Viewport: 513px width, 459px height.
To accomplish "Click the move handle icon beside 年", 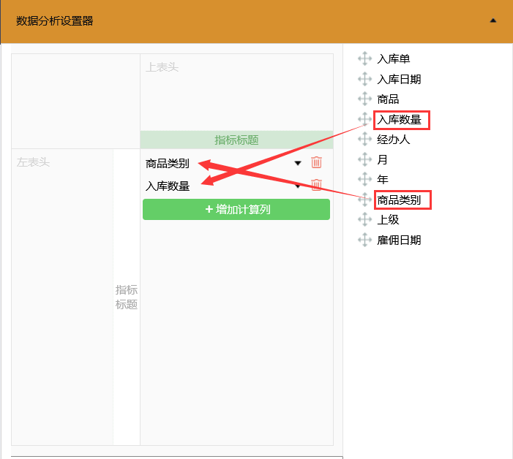I will pos(364,179).
